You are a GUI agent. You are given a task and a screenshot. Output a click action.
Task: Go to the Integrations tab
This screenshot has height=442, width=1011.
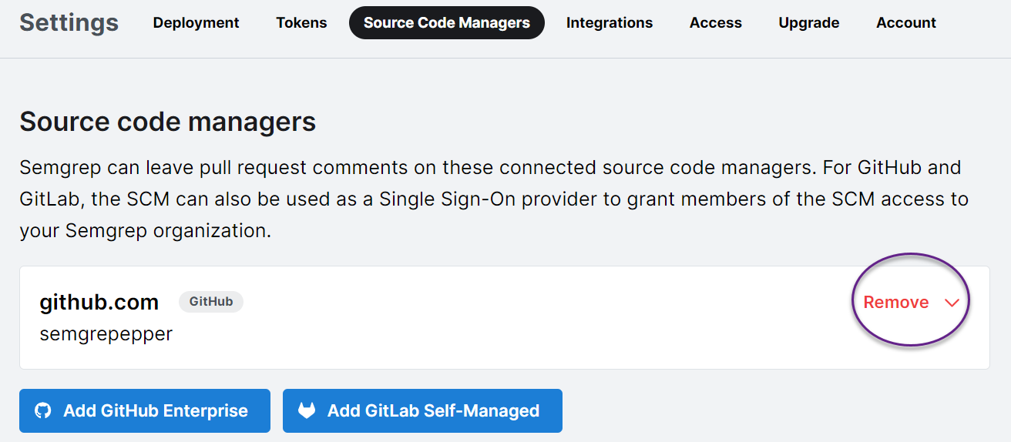click(x=609, y=23)
